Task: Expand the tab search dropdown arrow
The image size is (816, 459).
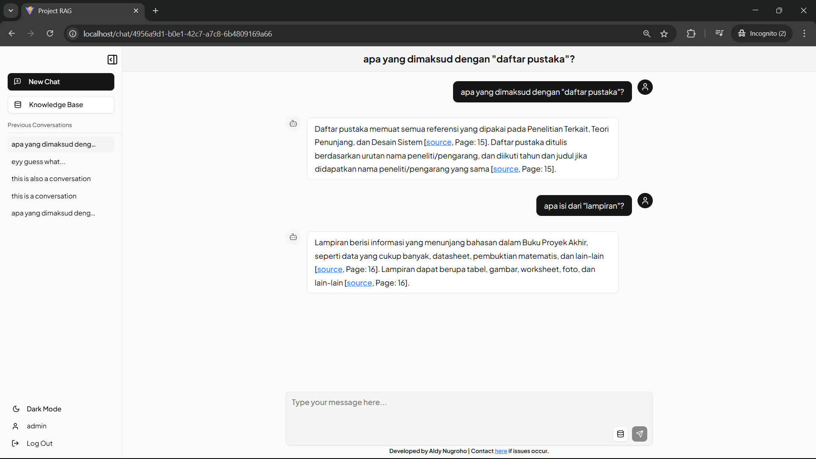Action: pos(11,11)
